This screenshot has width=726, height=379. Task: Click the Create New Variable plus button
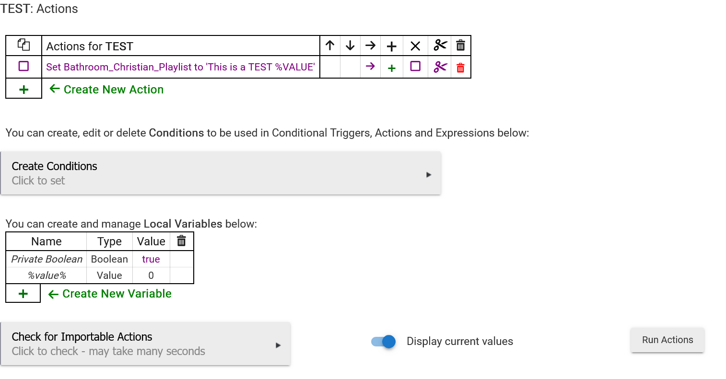(x=23, y=294)
